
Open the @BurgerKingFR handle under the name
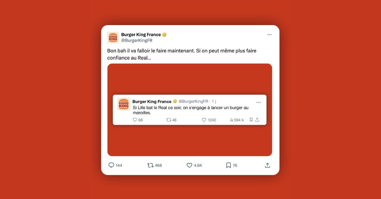click(137, 41)
